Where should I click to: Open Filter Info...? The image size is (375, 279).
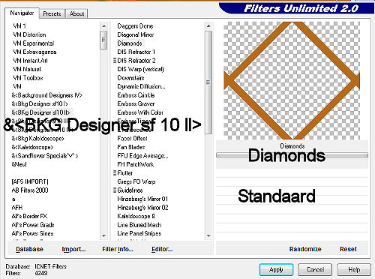click(x=118, y=249)
